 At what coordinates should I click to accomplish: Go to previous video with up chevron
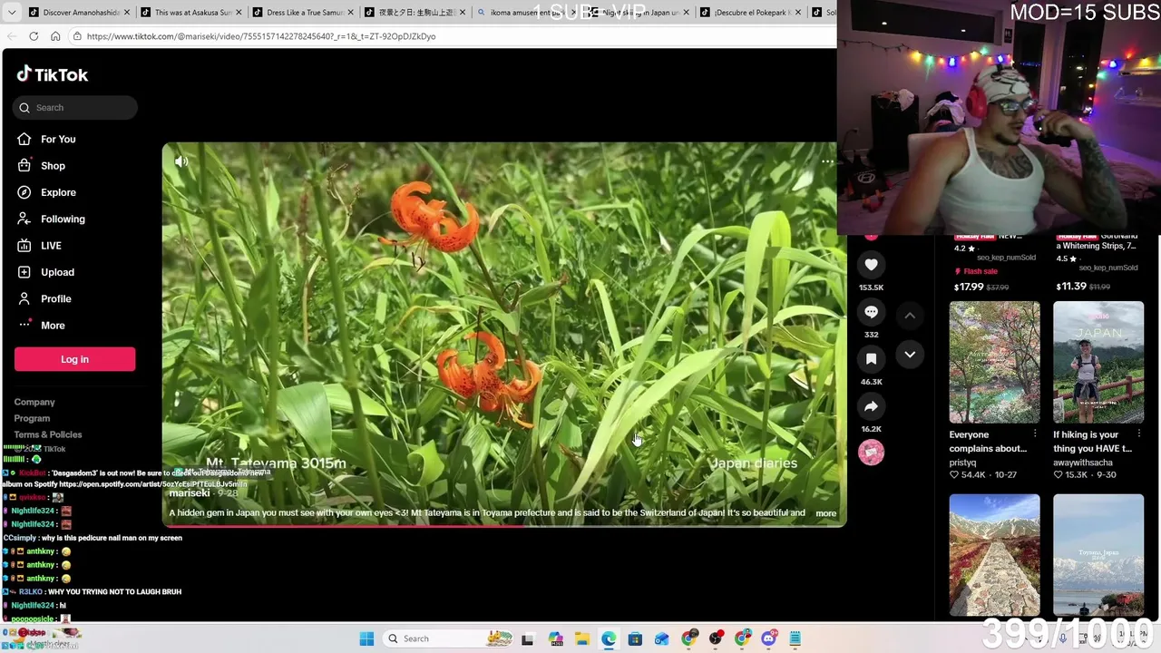point(910,315)
